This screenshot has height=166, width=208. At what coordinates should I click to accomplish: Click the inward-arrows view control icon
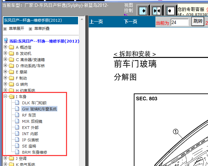[157, 11]
